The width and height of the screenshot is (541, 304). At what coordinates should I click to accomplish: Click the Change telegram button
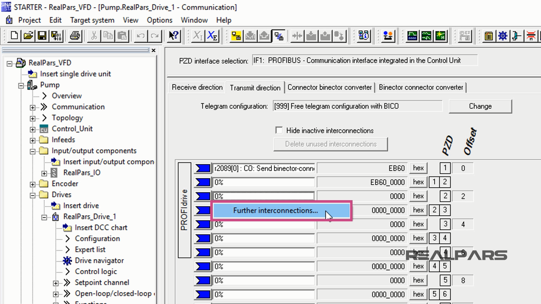coord(480,106)
